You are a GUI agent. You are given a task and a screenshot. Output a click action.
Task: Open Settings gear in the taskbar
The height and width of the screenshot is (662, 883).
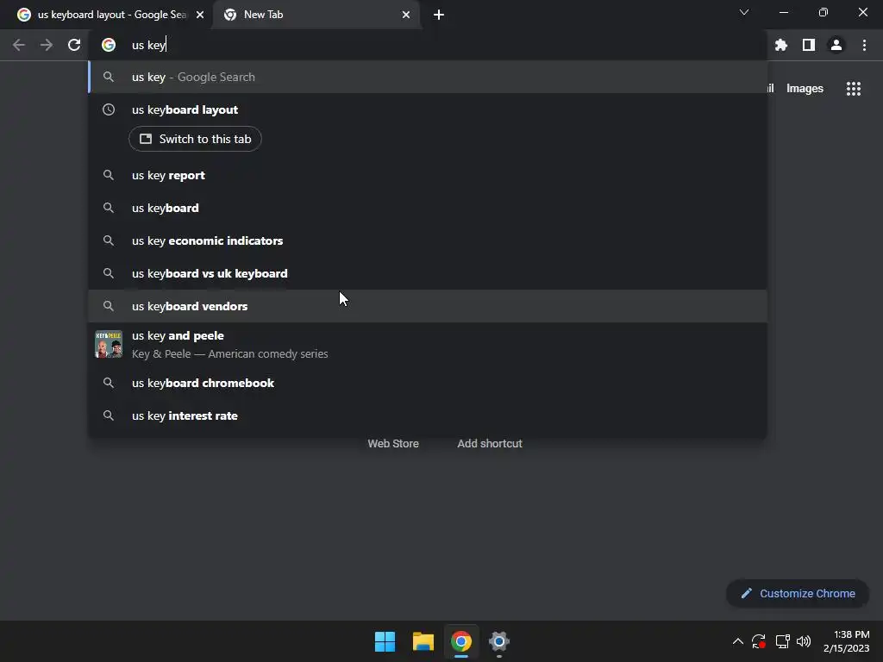499,641
